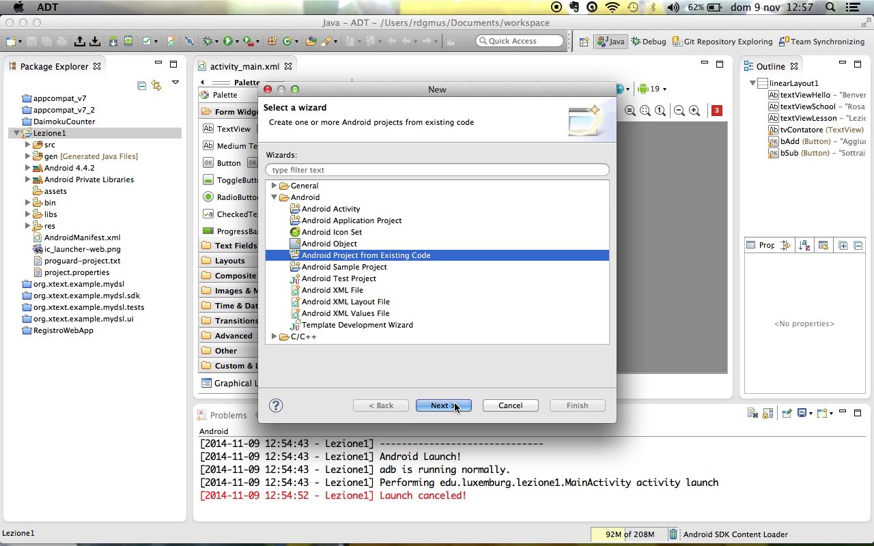Click the Scroll Lock icon in Console
Screen dimensions: 874x546
(x=767, y=413)
